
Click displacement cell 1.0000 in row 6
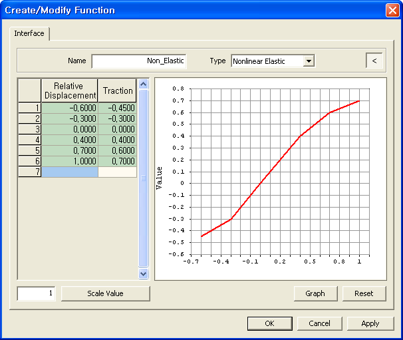pyautogui.click(x=69, y=161)
